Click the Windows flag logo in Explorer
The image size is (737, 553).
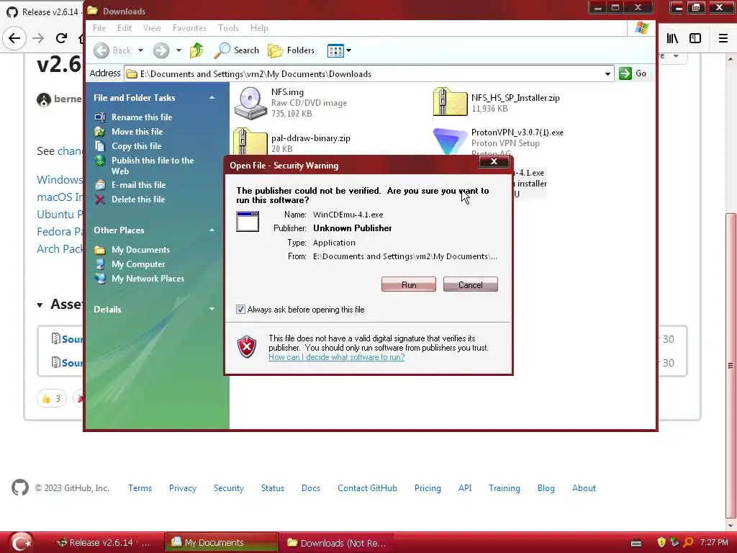coord(641,28)
